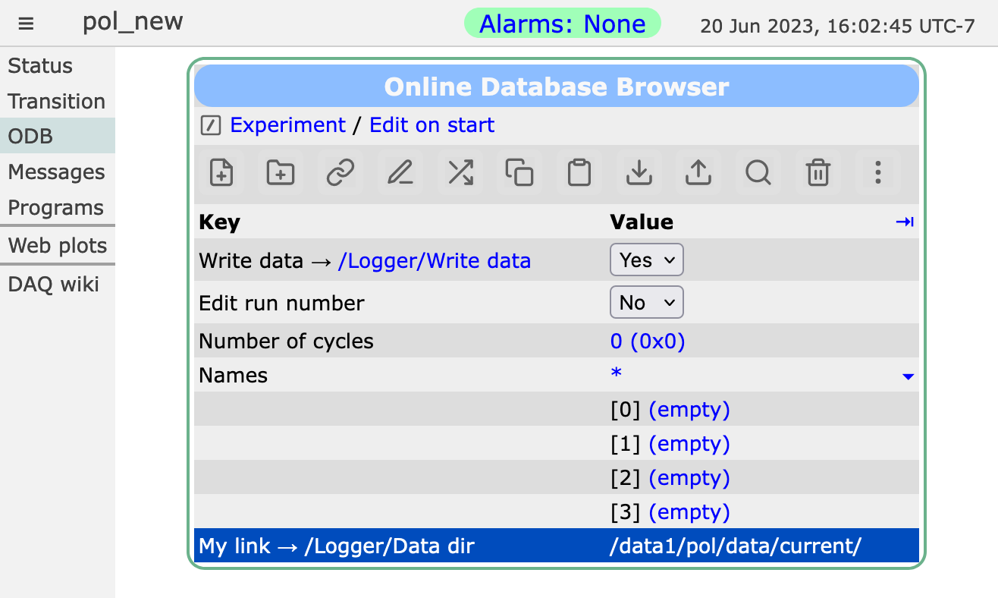Click the Key column header
The image size is (998, 598).
pos(219,222)
